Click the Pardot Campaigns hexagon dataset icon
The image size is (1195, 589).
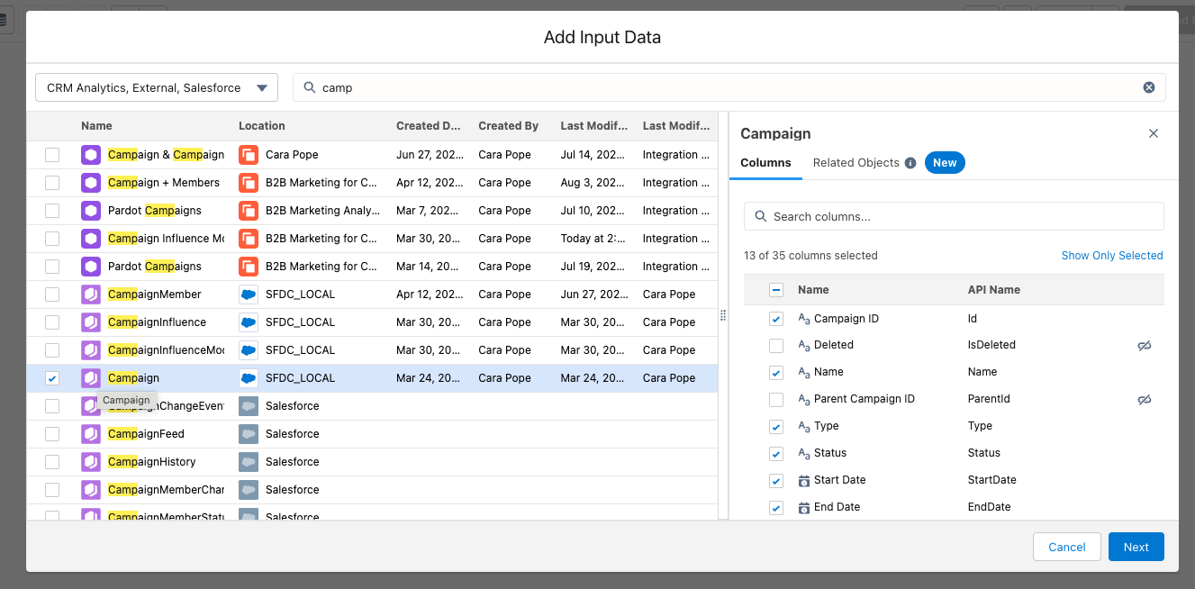click(x=91, y=211)
